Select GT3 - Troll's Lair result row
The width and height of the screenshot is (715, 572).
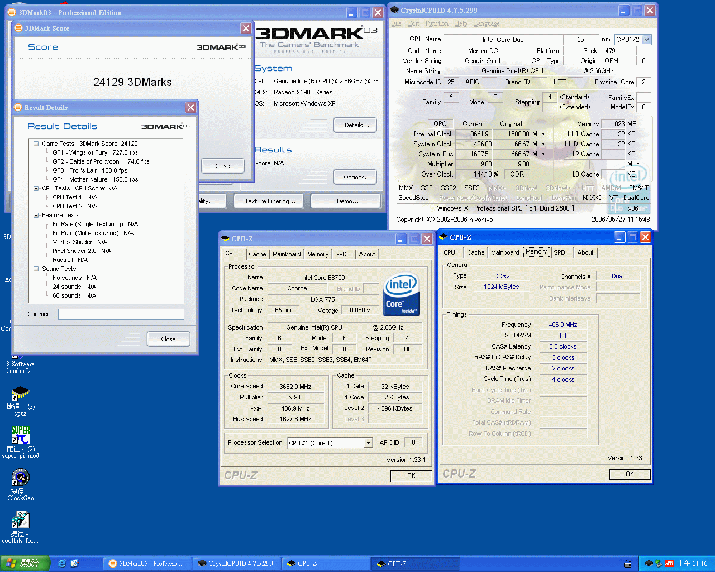pyautogui.click(x=90, y=170)
